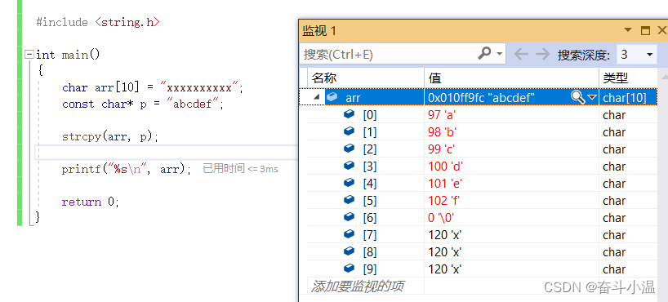
Task: Open the visualizer dropdown next to arr value
Action: pyautogui.click(x=592, y=98)
